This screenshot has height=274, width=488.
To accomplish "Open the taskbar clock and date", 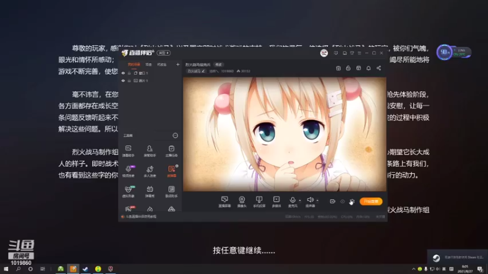I will pos(465,269).
